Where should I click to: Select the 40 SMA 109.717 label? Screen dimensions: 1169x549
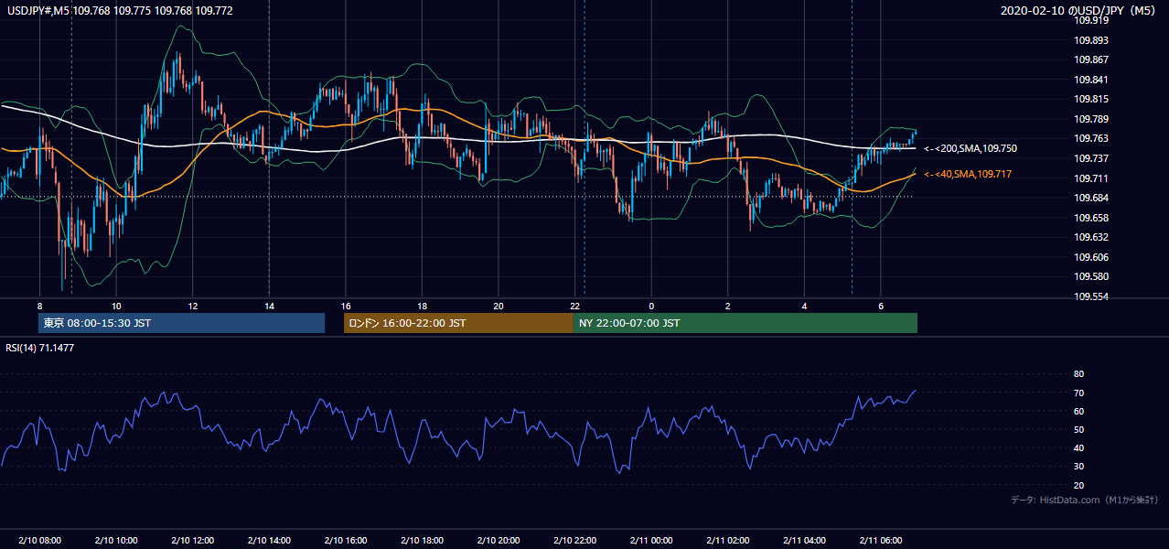968,174
